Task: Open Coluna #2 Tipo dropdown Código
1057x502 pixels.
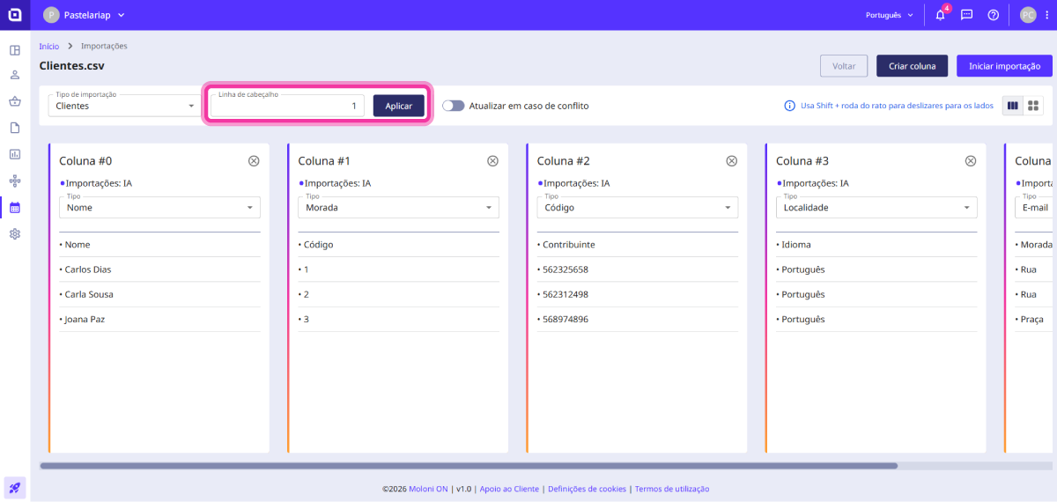Action: (637, 208)
